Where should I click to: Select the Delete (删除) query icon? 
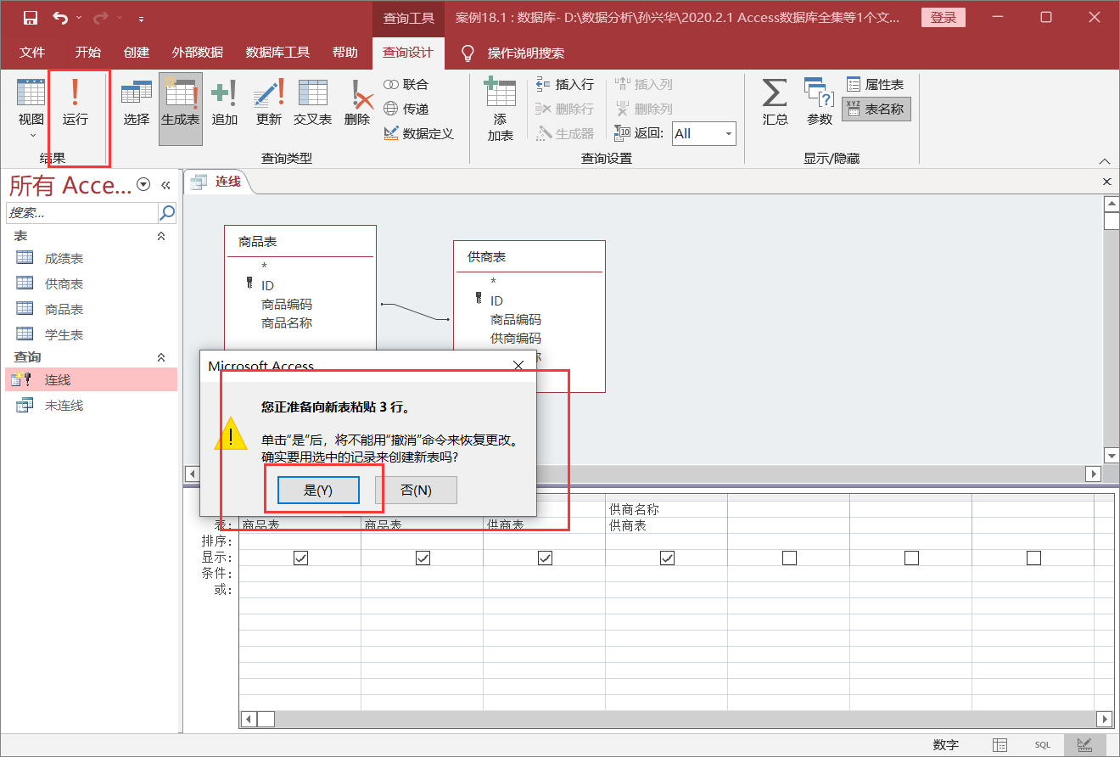click(357, 103)
